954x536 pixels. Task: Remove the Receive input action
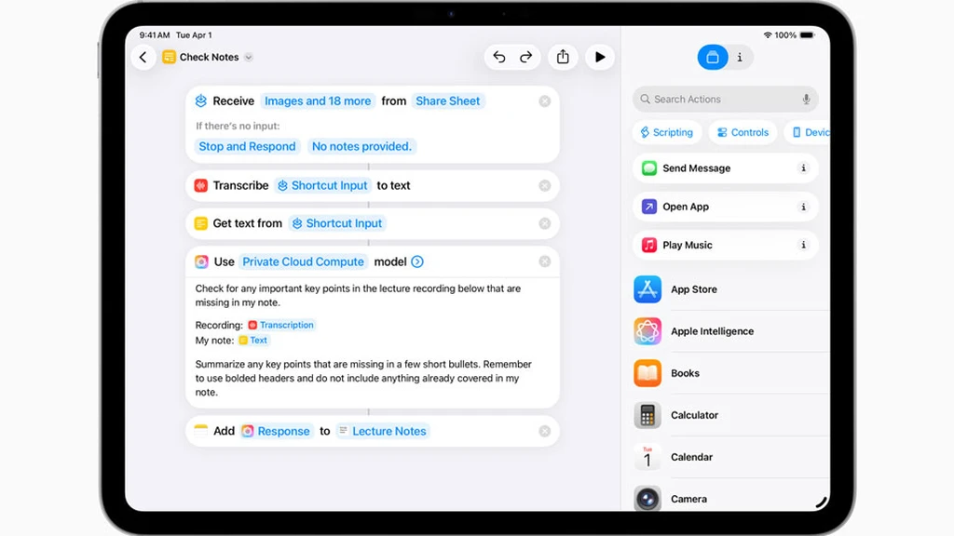pos(544,100)
